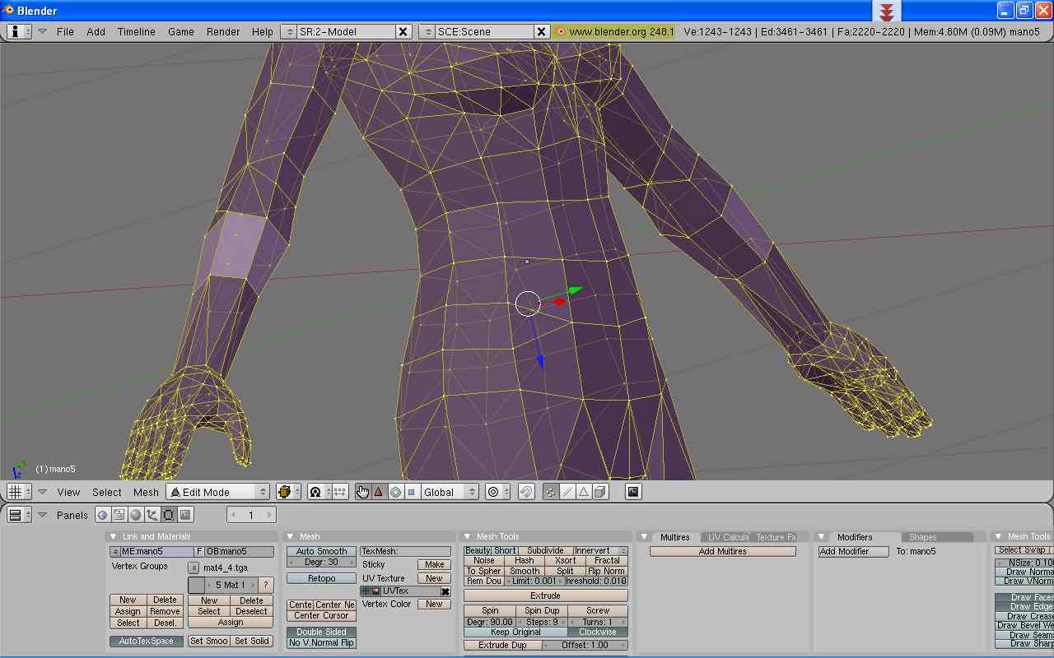Toggle the Retopo button
Image resolution: width=1054 pixels, height=658 pixels.
(321, 578)
